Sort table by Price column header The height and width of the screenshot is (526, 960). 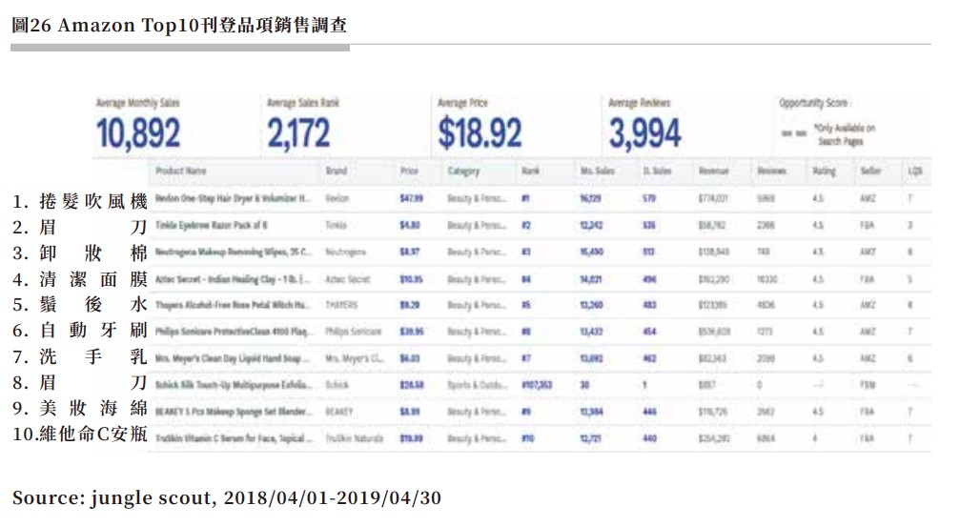(x=409, y=171)
